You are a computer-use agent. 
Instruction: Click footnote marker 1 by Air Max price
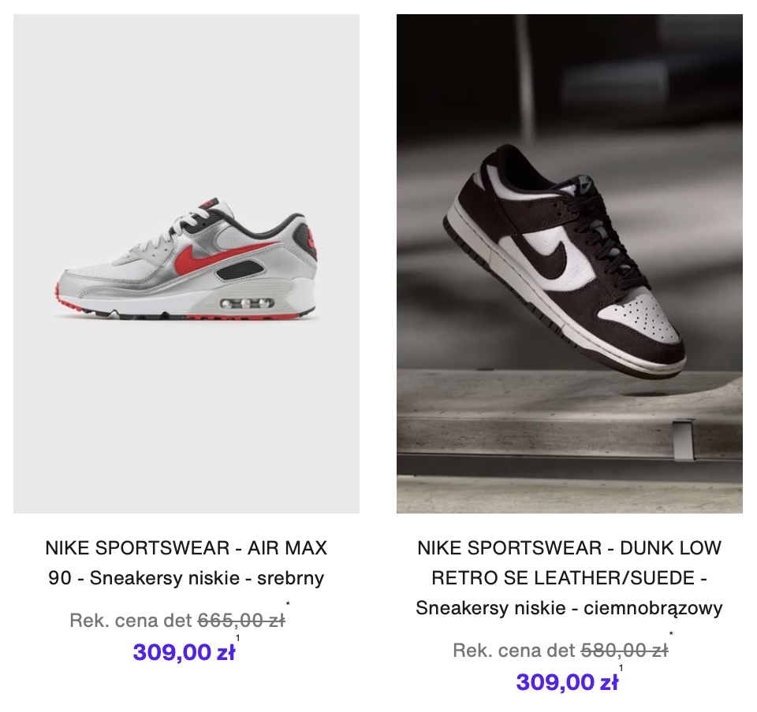[x=238, y=639]
